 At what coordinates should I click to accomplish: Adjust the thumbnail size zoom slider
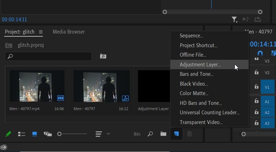coord(60,134)
